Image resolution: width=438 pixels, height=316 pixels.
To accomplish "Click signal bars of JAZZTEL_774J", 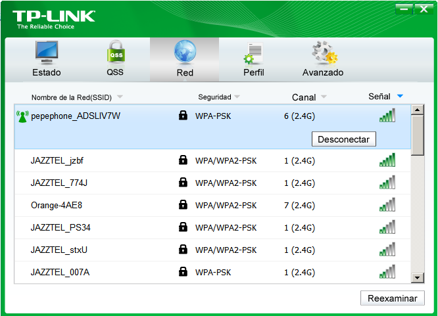I will 387,182.
